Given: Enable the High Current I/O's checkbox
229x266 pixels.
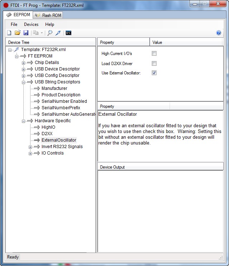Looking at the screenshot, I should (154, 54).
